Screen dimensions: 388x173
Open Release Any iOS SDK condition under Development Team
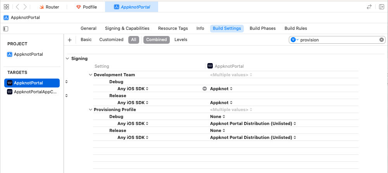tap(133, 103)
